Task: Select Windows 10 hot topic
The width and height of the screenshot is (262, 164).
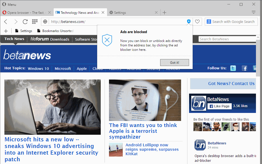Action: pos(38,68)
